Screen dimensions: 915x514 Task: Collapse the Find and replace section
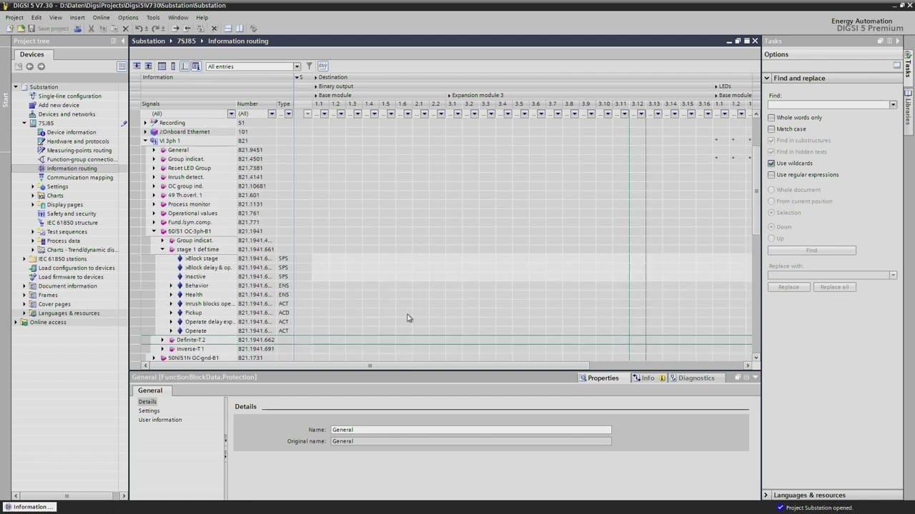[767, 78]
